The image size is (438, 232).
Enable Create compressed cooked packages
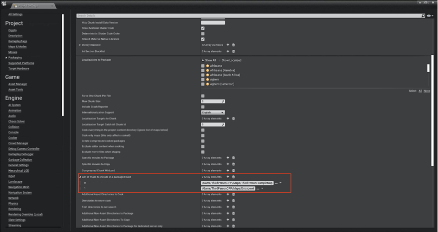[203, 141]
